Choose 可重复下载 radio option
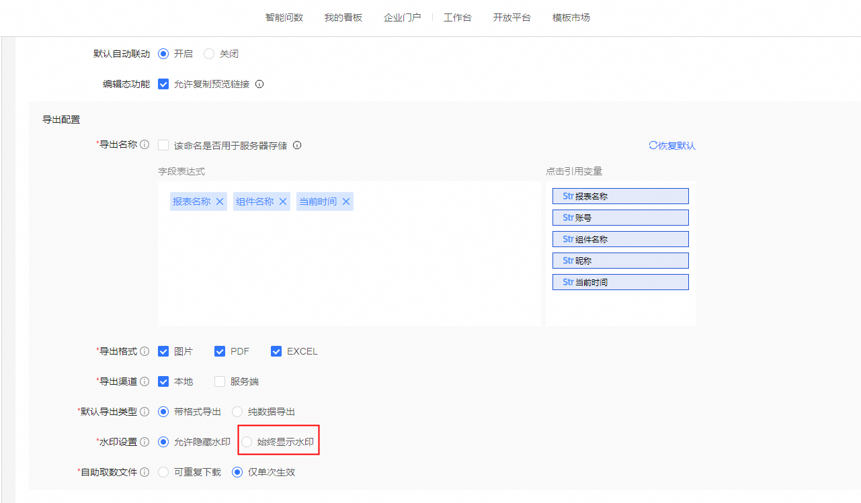Screen dimensions: 861x503 (x=163, y=472)
